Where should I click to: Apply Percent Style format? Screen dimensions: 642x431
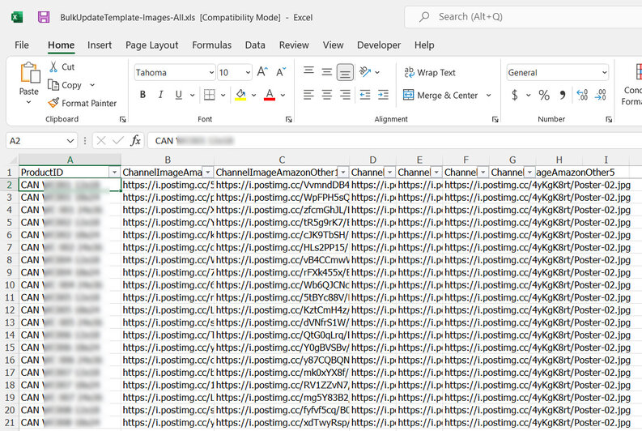pos(544,95)
